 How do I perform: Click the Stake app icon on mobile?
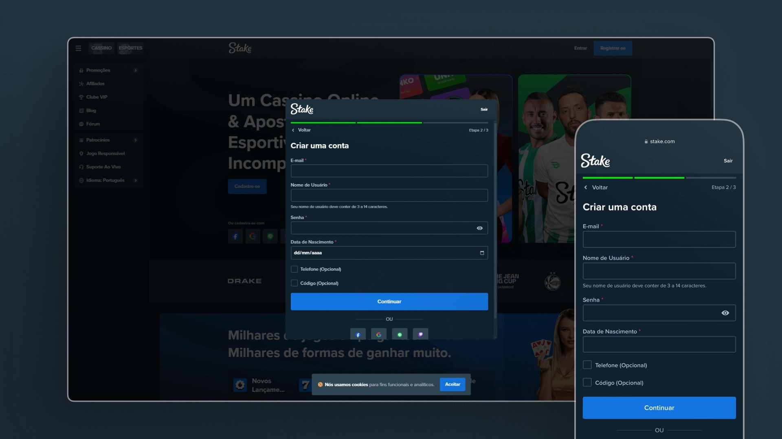tap(595, 160)
